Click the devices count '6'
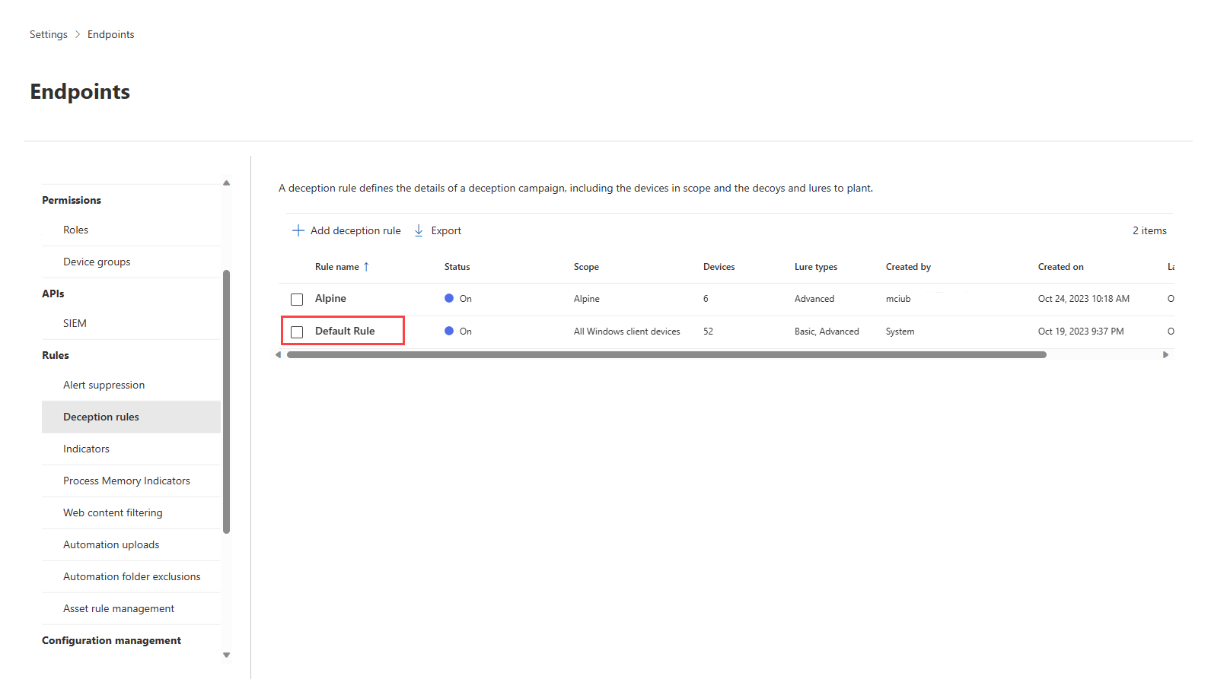 tap(706, 299)
